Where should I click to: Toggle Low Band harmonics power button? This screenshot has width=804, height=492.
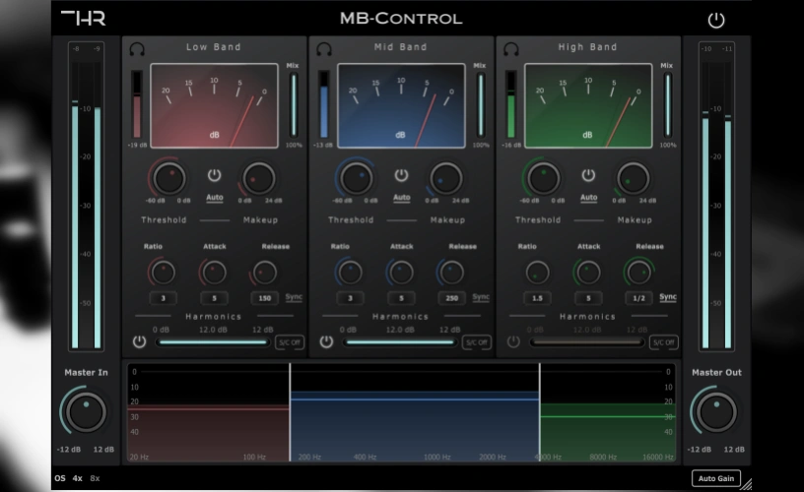[x=139, y=341]
